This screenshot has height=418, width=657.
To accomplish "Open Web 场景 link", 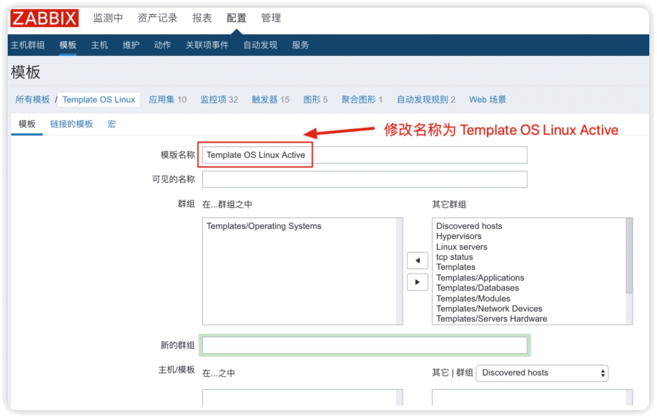I will [487, 100].
